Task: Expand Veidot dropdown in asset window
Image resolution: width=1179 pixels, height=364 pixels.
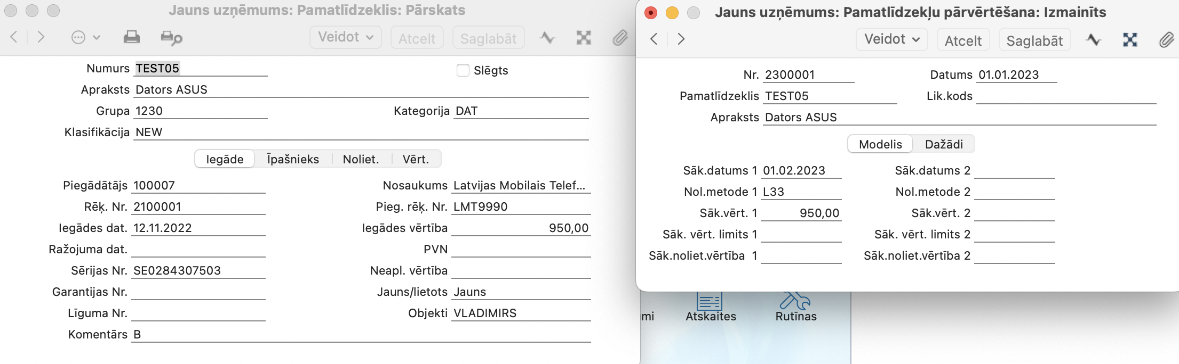Action: 345,38
